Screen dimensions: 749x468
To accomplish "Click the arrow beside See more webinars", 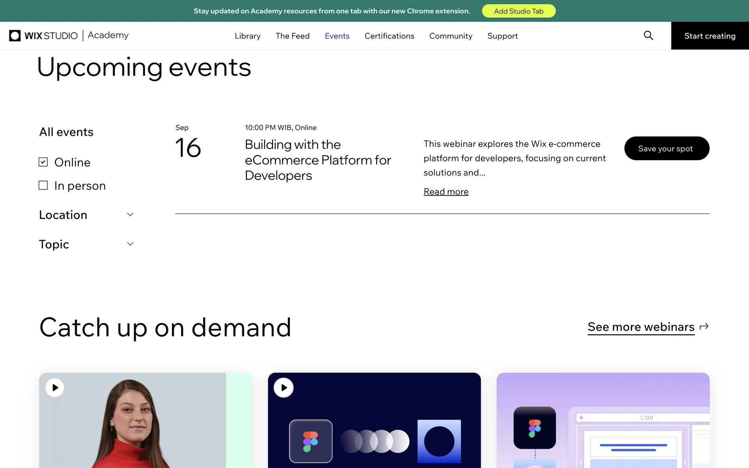I will click(x=704, y=326).
